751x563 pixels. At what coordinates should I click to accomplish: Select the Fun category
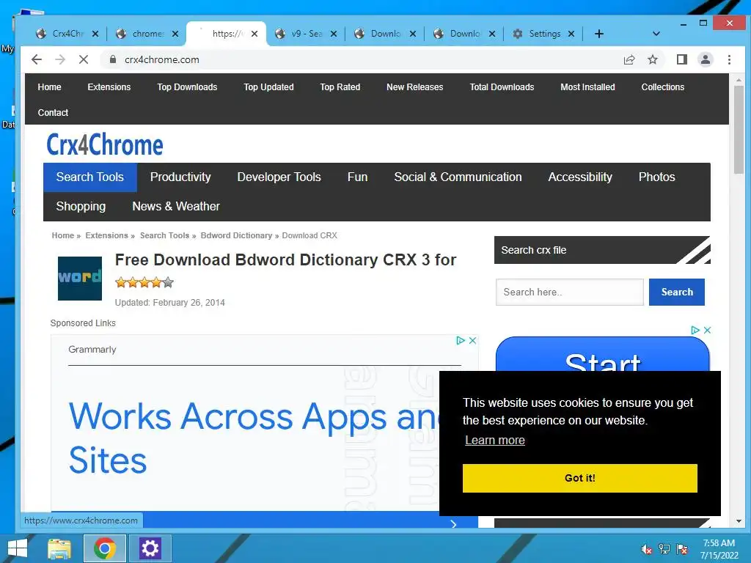(x=357, y=177)
